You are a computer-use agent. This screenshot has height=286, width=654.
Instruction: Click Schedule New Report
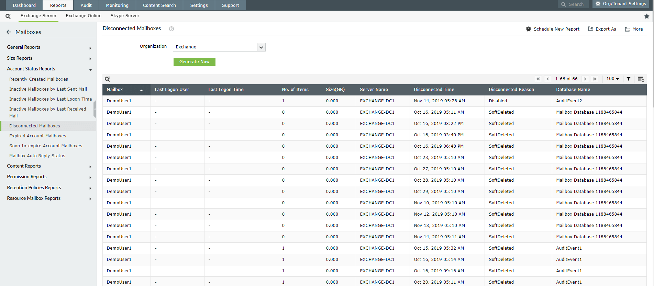tap(553, 29)
